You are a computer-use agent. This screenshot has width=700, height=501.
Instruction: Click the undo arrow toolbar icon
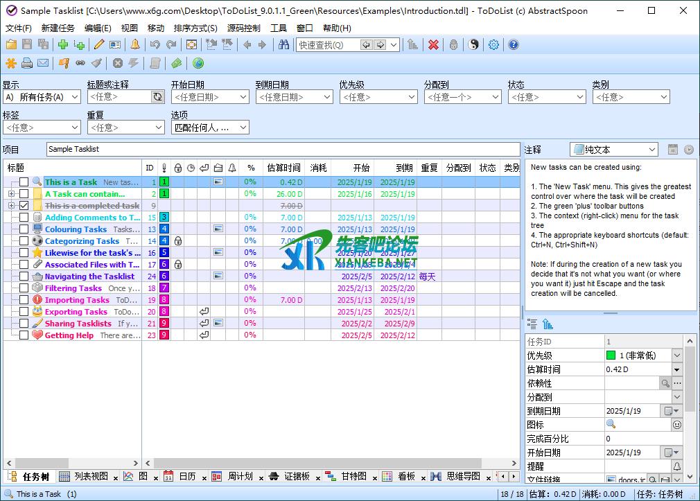click(x=155, y=45)
